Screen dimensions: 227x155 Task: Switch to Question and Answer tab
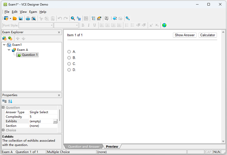pos(84,146)
